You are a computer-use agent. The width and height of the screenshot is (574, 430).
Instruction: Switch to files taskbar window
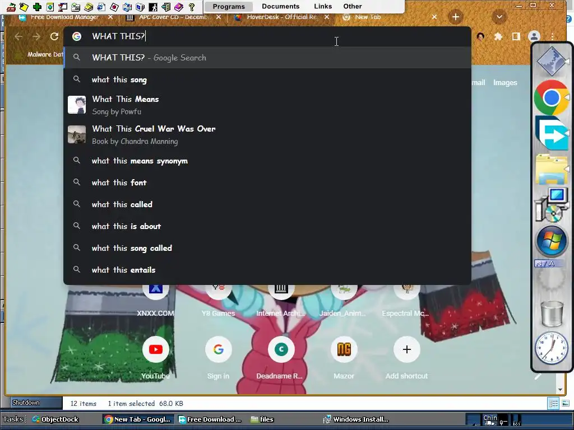[x=262, y=419]
